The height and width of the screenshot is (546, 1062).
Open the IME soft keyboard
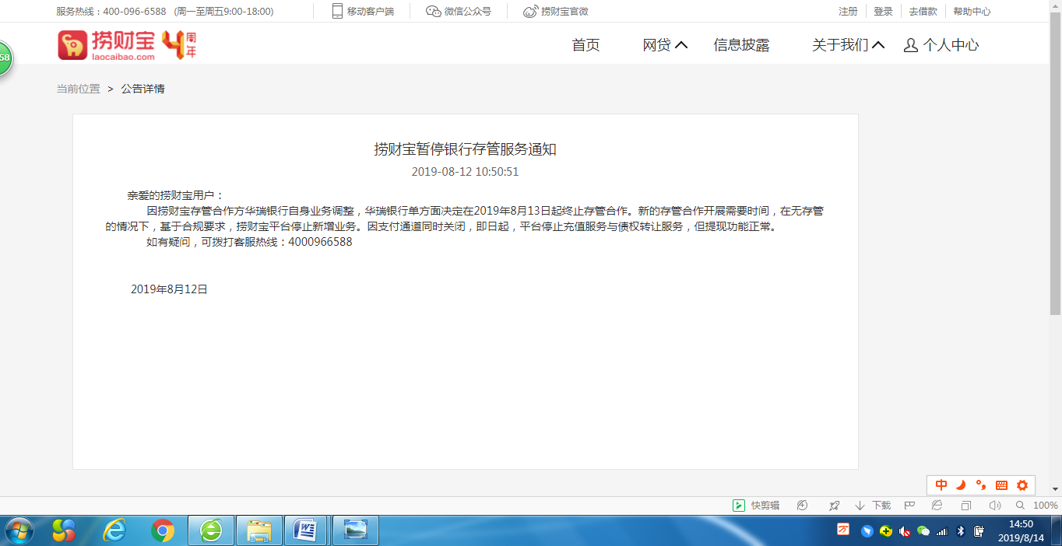pos(1001,485)
